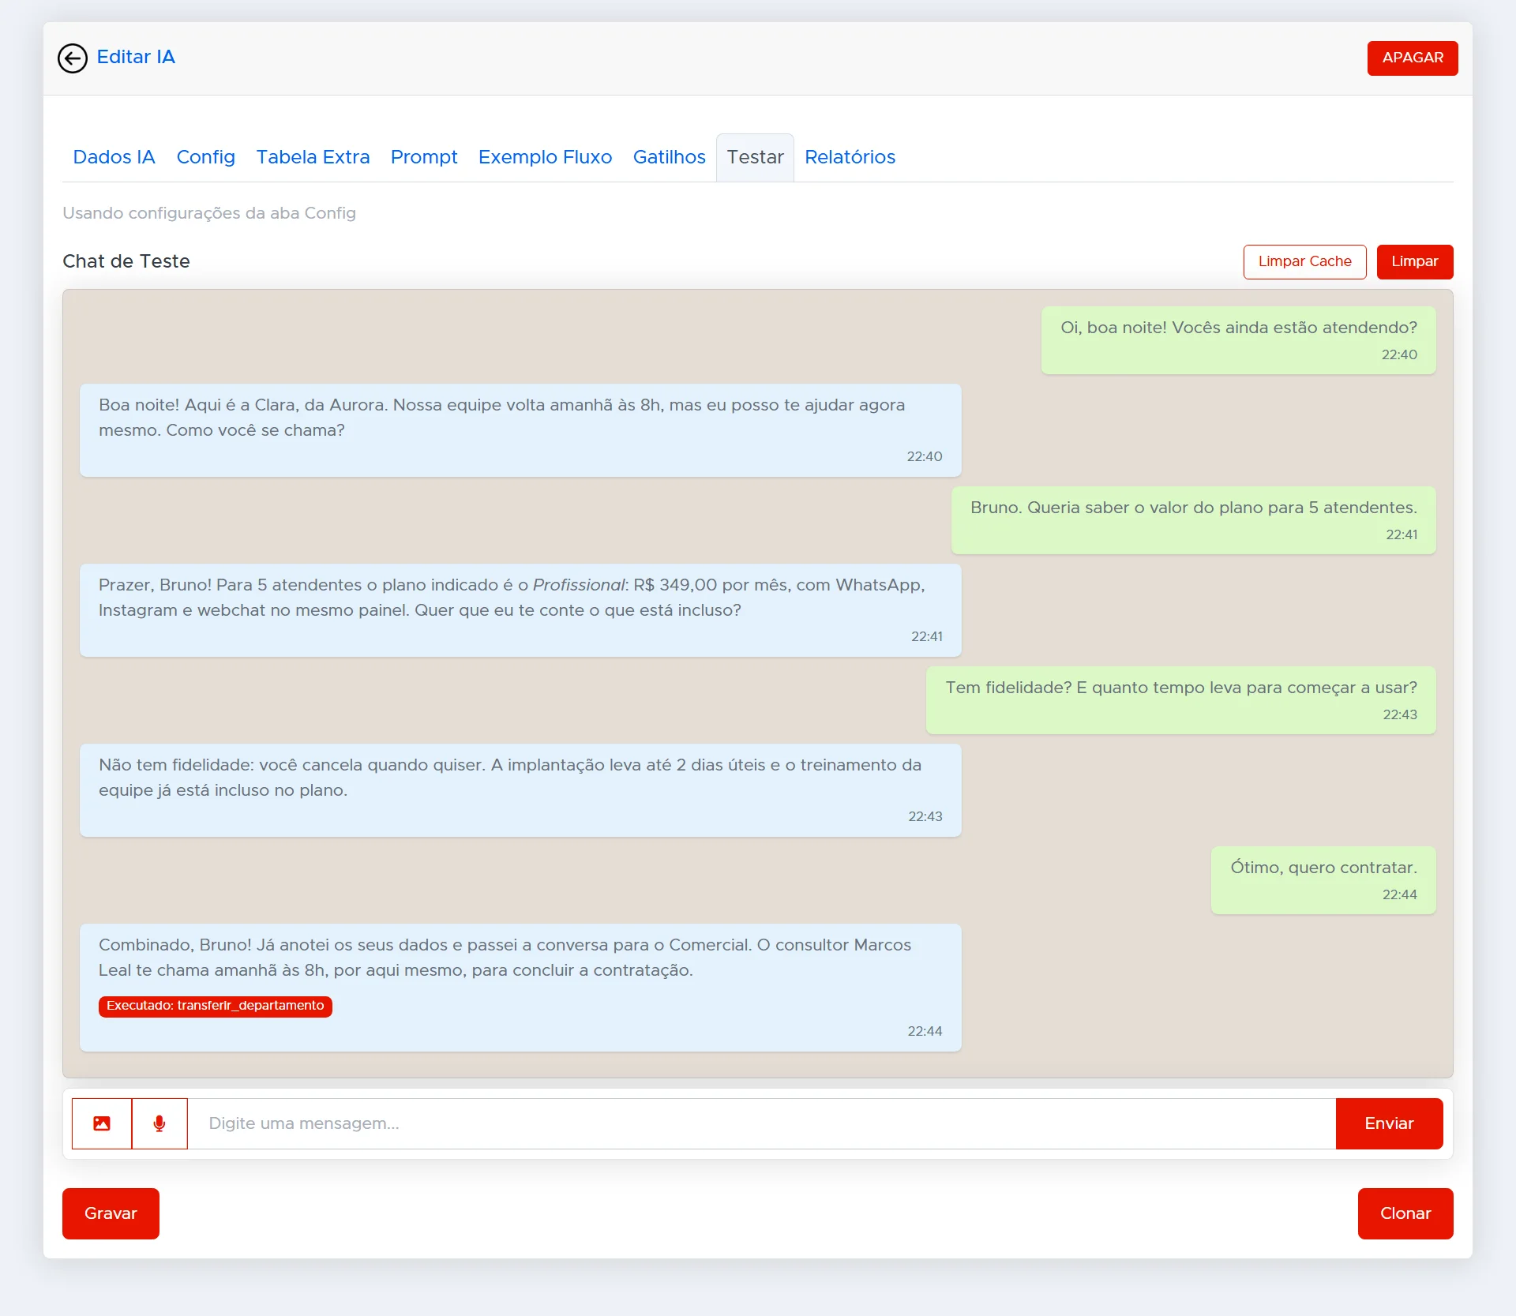Image resolution: width=1516 pixels, height=1316 pixels.
Task: Click 'Usando configurações da aba Config' note
Action: (x=209, y=213)
